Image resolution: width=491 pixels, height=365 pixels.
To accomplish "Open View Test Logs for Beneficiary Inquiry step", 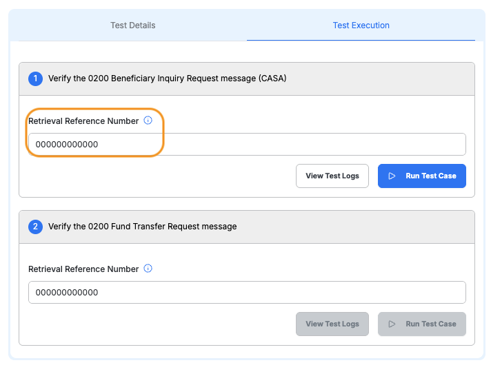I will [x=332, y=176].
